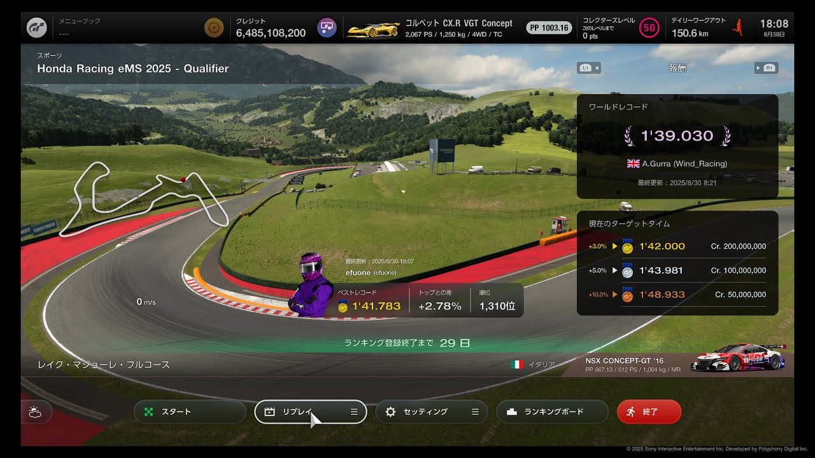Click the ranking deadline 29 日 notice
815x458 pixels.
[407, 343]
